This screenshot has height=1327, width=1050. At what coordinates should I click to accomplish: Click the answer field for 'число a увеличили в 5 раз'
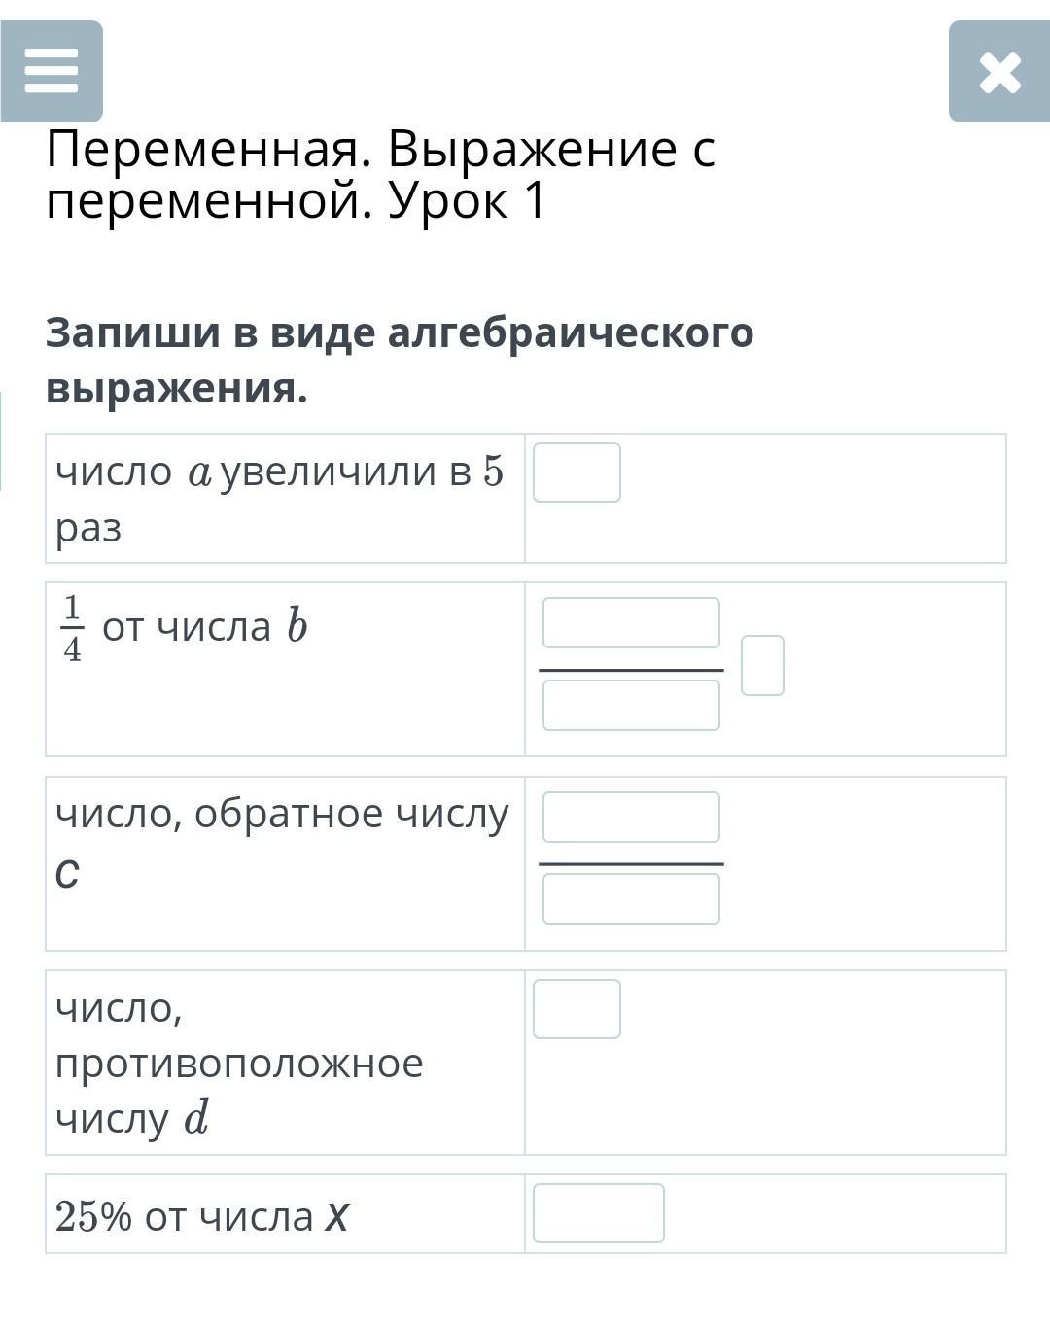577,472
